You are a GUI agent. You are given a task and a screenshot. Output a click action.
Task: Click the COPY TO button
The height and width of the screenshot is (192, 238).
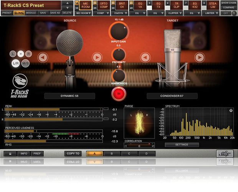click(73, 154)
